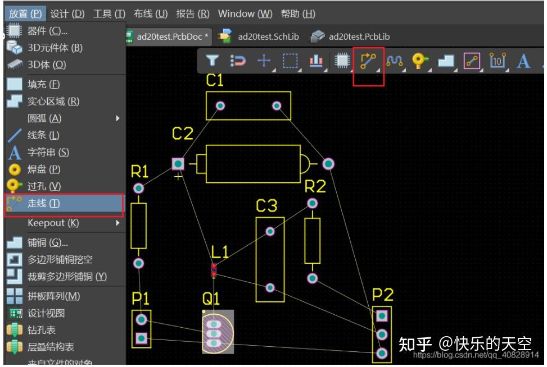Pick the via placement toolbar icon
Image resolution: width=547 pixels, height=367 pixels.
[x=419, y=61]
